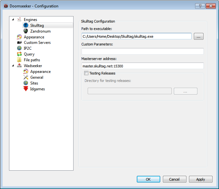Open the Custom Servers settings page

click(37, 43)
